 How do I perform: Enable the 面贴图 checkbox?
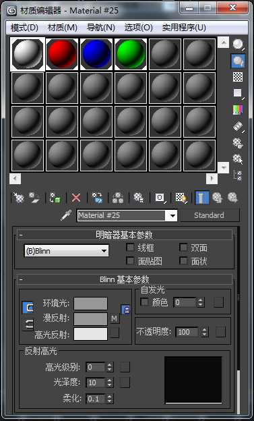pyautogui.click(x=130, y=260)
